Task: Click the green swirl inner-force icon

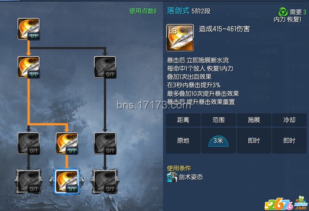Action: pos(283,12)
